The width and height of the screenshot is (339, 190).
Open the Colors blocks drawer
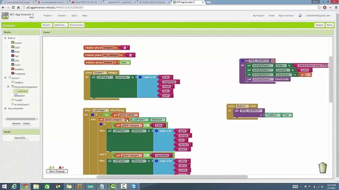tap(16, 65)
